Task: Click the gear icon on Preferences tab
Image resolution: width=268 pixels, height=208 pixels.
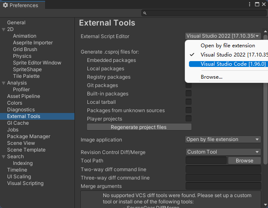Action: (5, 5)
